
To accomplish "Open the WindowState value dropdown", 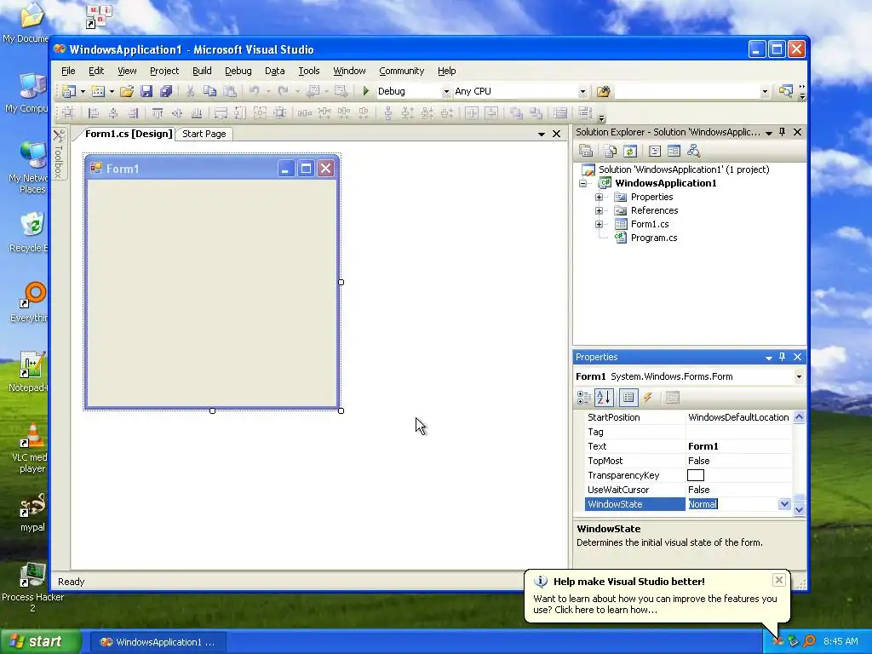I will point(784,504).
